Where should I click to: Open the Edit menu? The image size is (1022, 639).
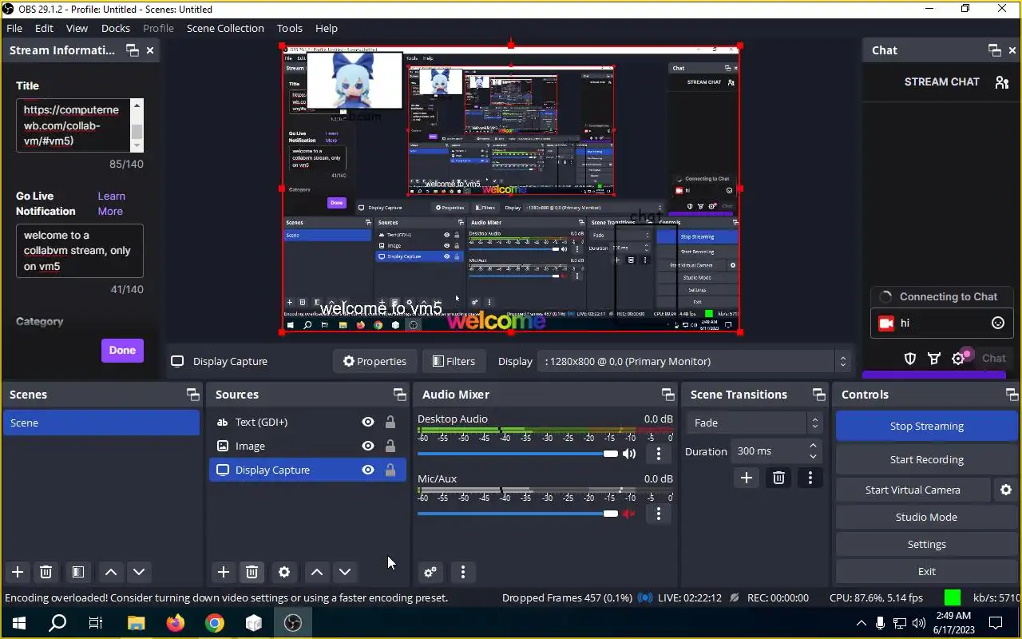(x=44, y=28)
